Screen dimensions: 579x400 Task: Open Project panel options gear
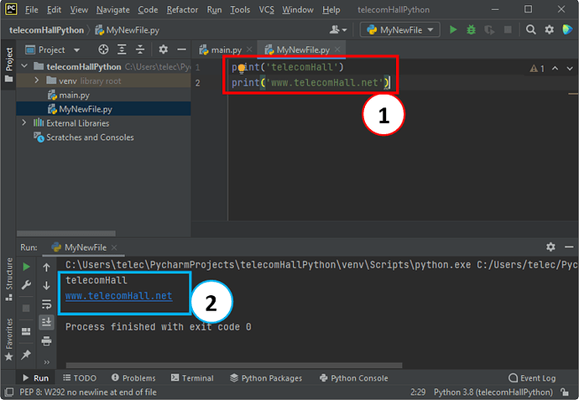pyautogui.click(x=164, y=49)
